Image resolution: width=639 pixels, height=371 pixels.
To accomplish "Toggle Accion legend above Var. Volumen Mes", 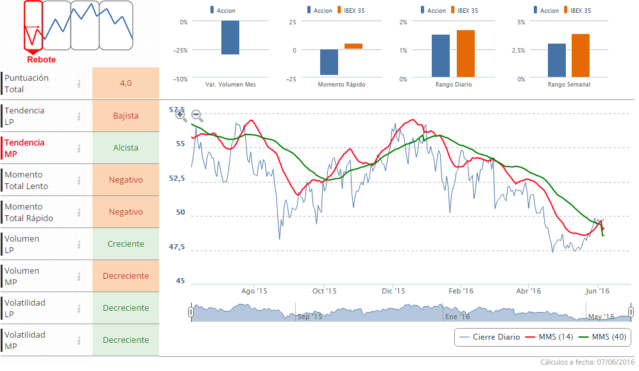I will click(222, 10).
